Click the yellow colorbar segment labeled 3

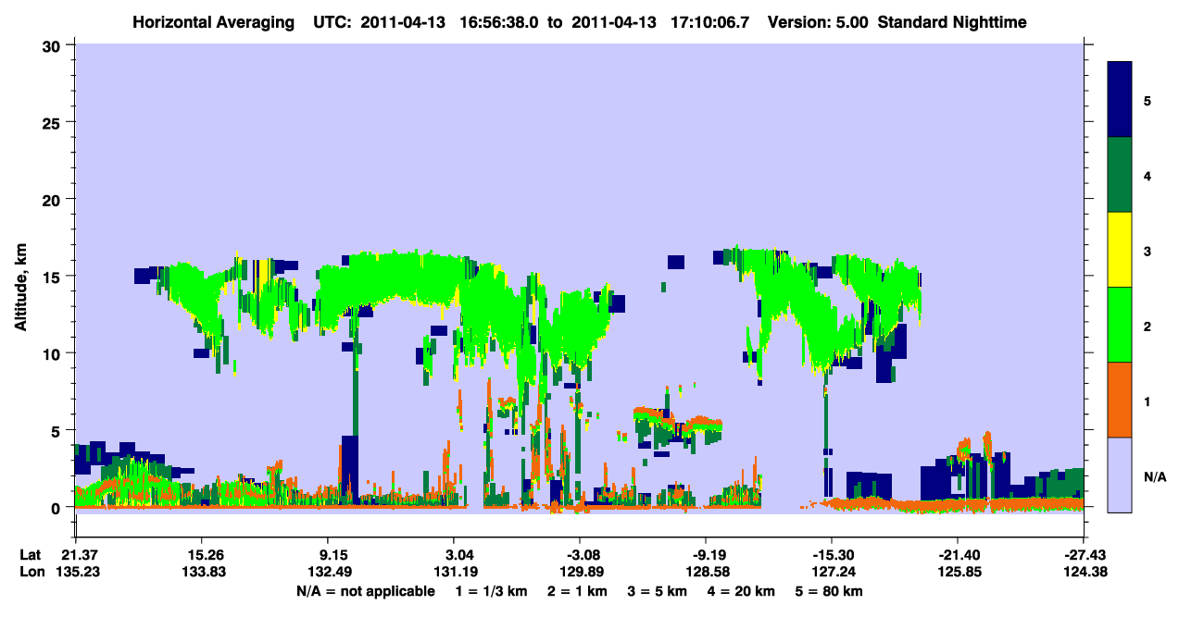tap(1120, 250)
